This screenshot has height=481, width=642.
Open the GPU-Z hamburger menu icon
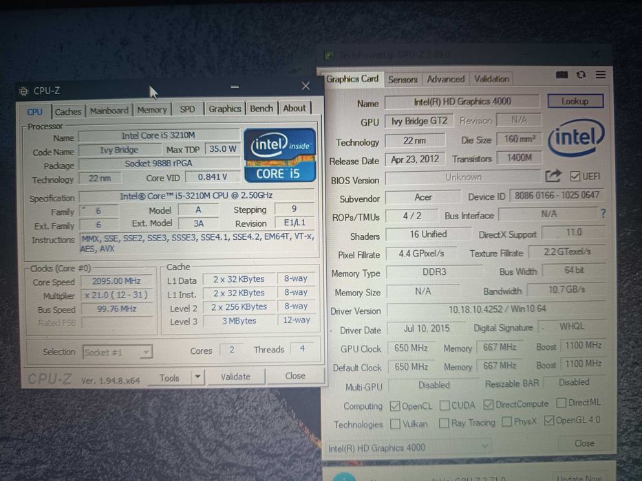click(x=601, y=74)
